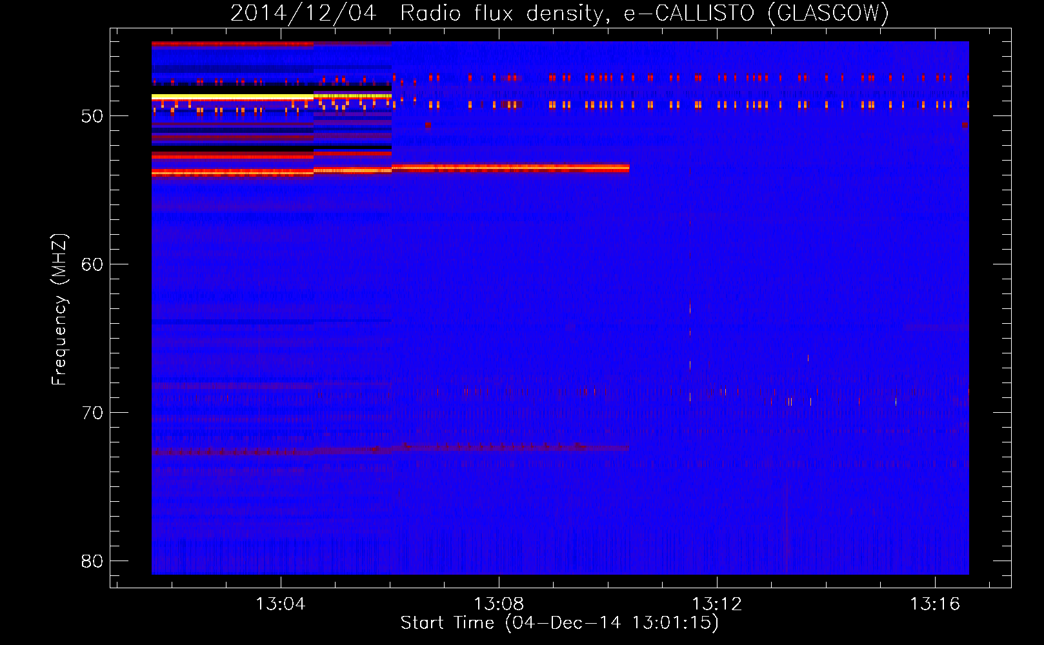Click the '80' frequency tick label

[x=92, y=561]
